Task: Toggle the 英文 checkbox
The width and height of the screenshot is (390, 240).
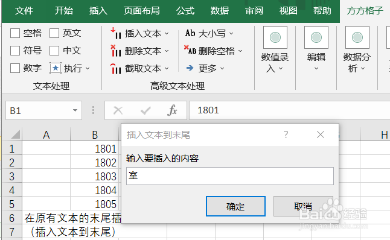Action: point(54,33)
